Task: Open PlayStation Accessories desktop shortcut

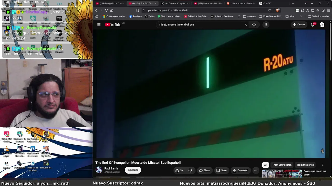Action: 33,151
